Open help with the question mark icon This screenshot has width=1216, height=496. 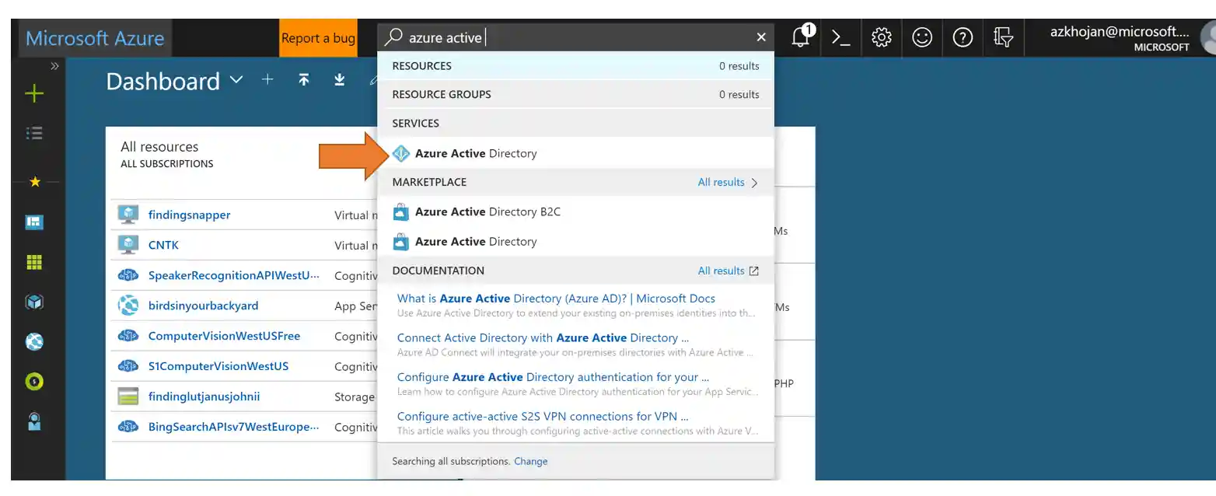coord(963,37)
